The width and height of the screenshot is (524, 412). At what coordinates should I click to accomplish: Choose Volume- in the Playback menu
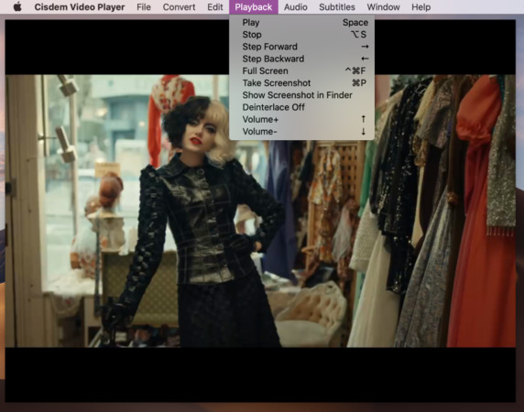point(301,132)
